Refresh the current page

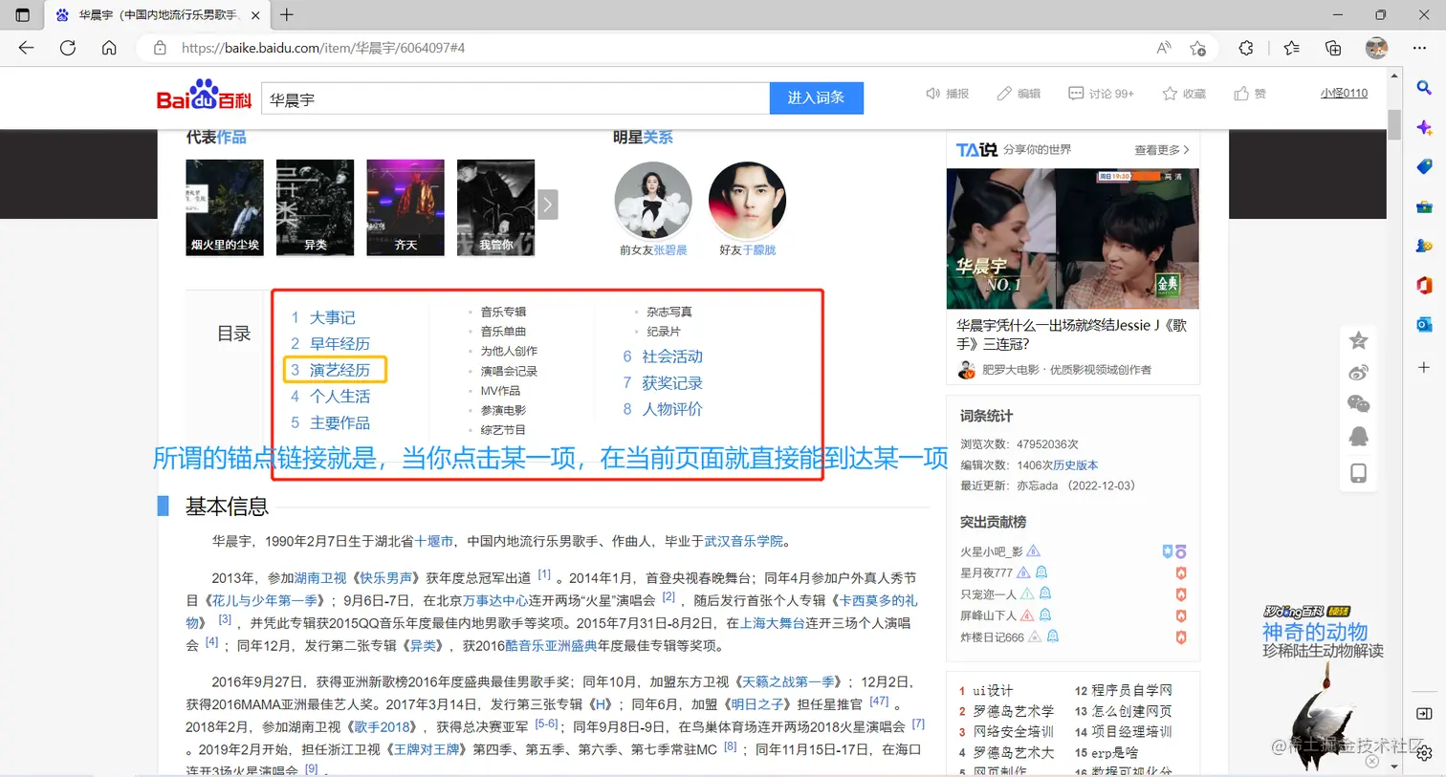tap(68, 48)
